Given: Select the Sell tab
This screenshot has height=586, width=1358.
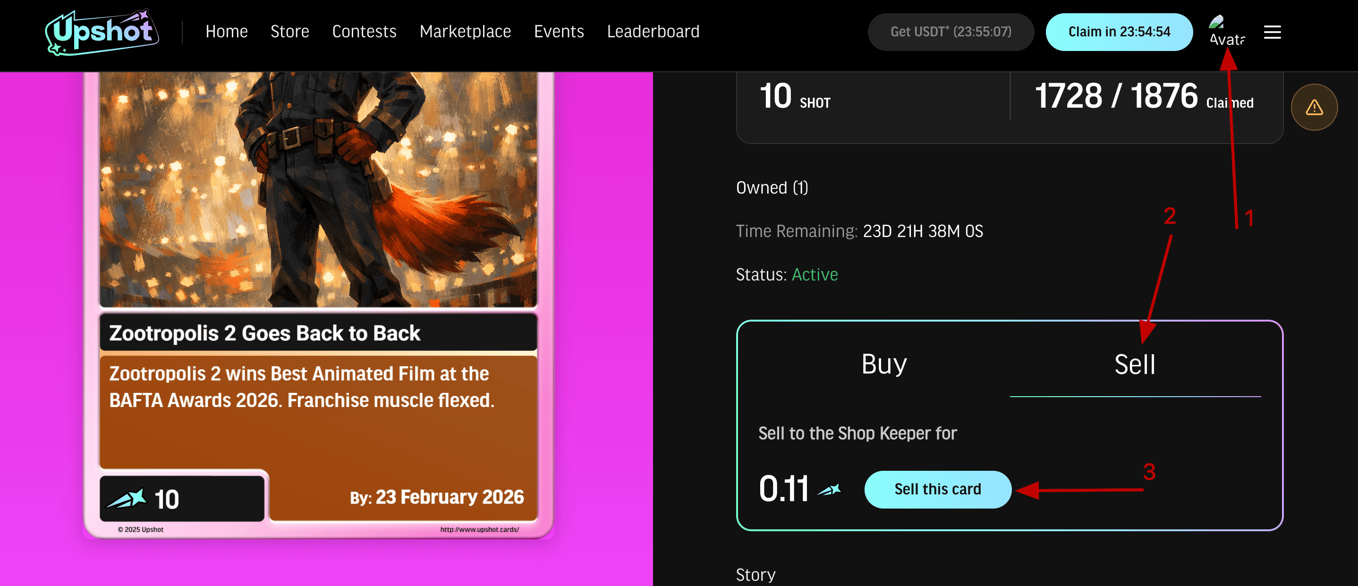Looking at the screenshot, I should click(x=1135, y=364).
